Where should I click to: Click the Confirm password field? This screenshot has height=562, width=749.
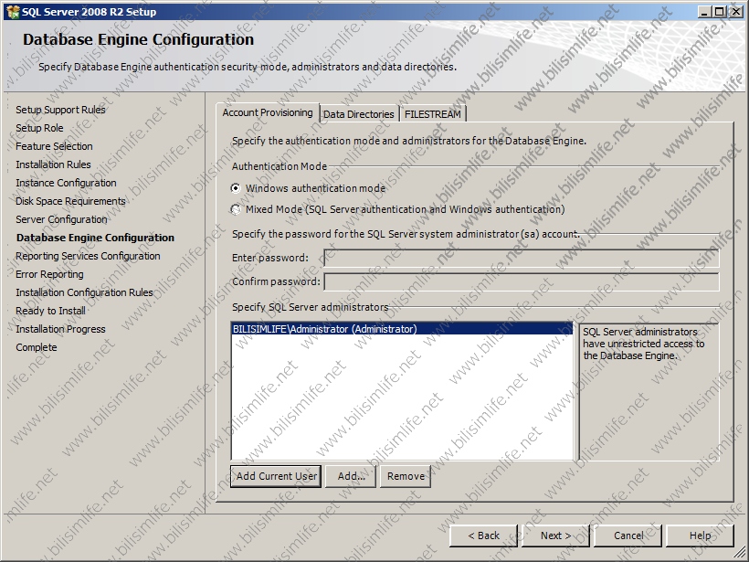click(x=521, y=281)
